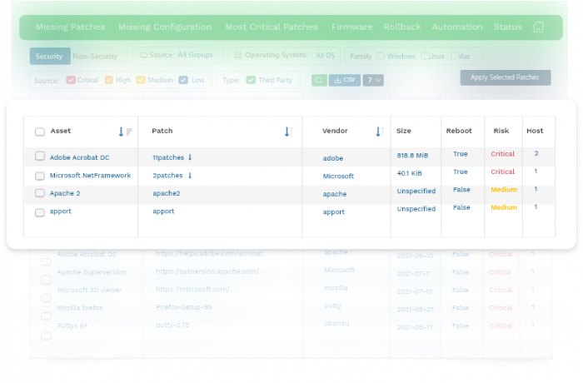This screenshot has height=383, width=583.
Task: Open the Status tab
Action: coord(507,27)
